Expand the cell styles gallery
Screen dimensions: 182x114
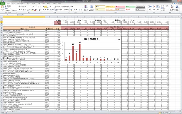pos(146,10)
